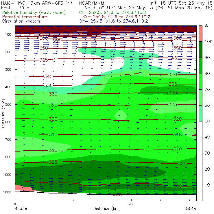This screenshot has height=214, width=214.
Task: Click the '100' pressure axis tick label
Action: [8, 34]
